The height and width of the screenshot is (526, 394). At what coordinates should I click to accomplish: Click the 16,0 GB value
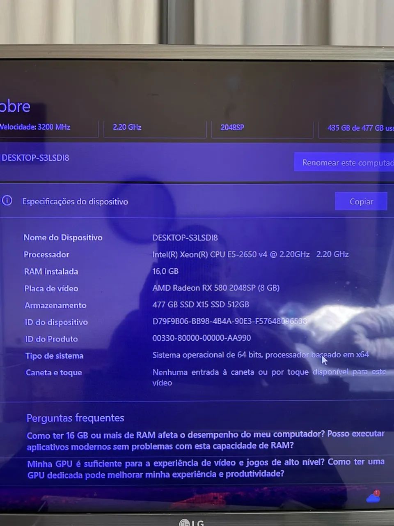[165, 271]
